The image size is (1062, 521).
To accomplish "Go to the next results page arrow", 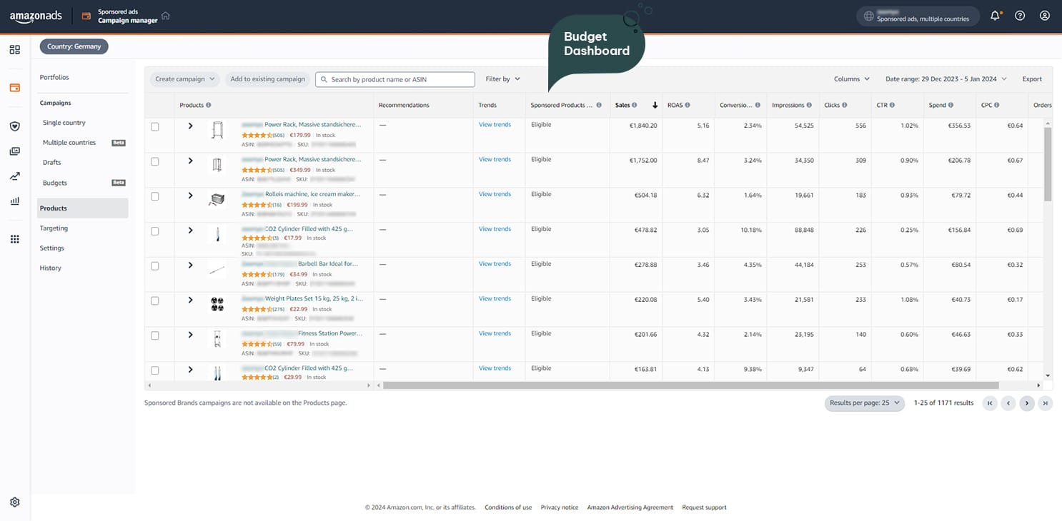I will coord(1027,403).
